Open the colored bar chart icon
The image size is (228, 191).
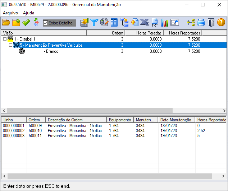click(165, 23)
